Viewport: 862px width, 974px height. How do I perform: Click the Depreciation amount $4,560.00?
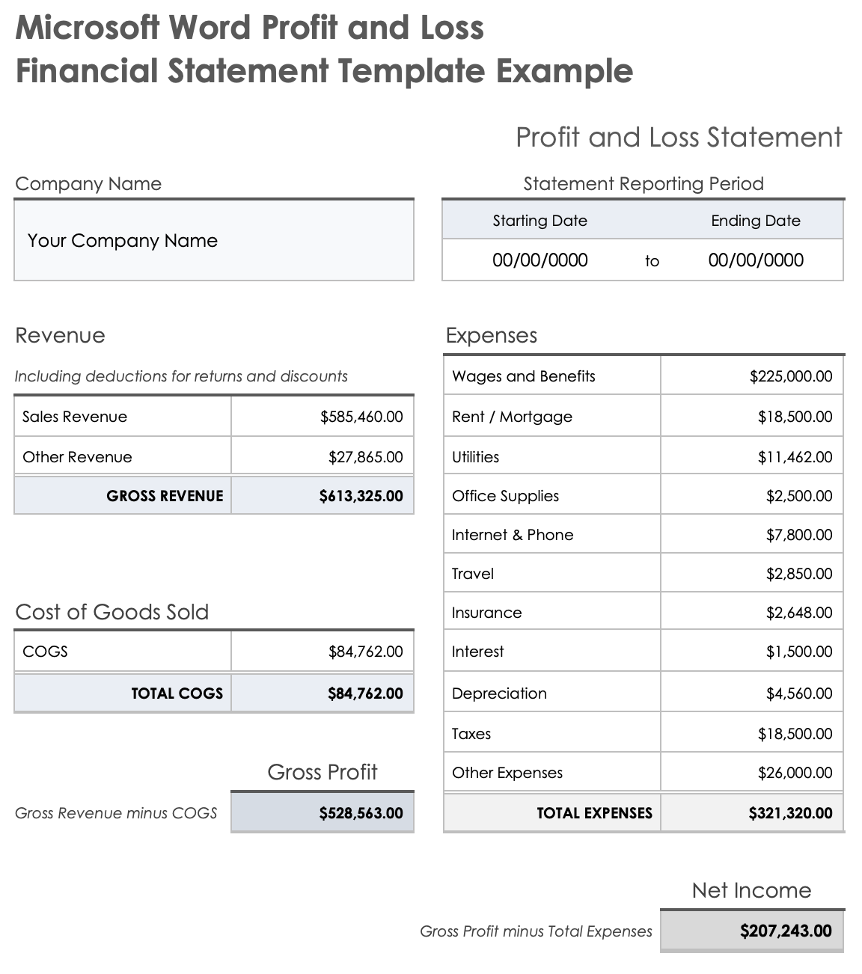798,693
